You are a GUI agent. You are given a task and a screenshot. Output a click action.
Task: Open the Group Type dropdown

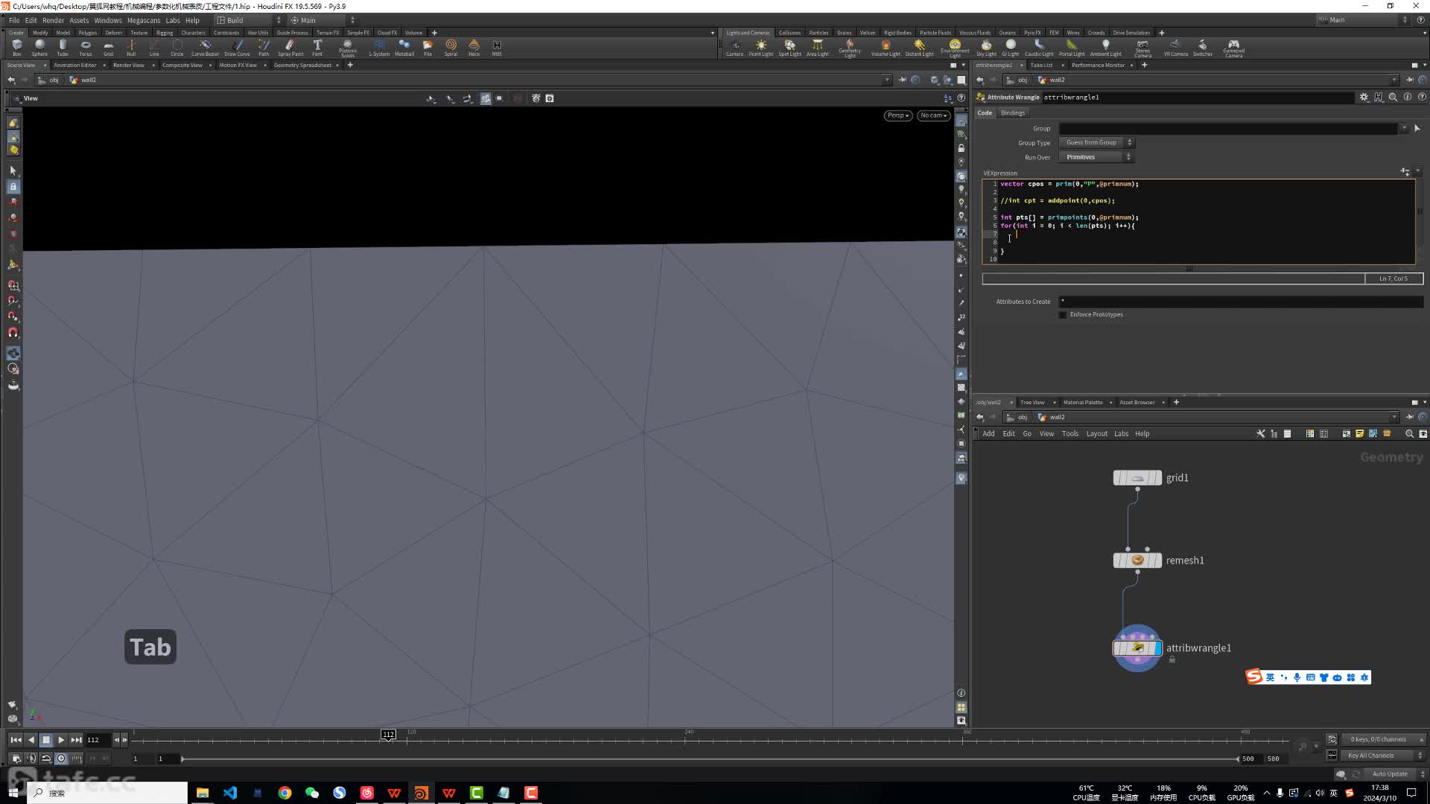click(x=1096, y=143)
